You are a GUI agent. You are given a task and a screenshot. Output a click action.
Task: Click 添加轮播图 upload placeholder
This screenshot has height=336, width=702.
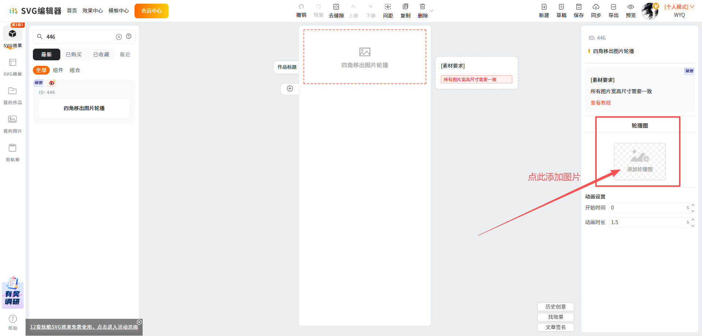[x=640, y=161]
